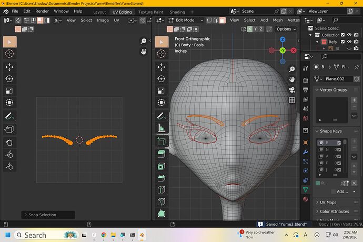Image resolution: width=363 pixels, height=242 pixels.
Task: Open shape key specials dropdown arrow
Action: point(354,157)
